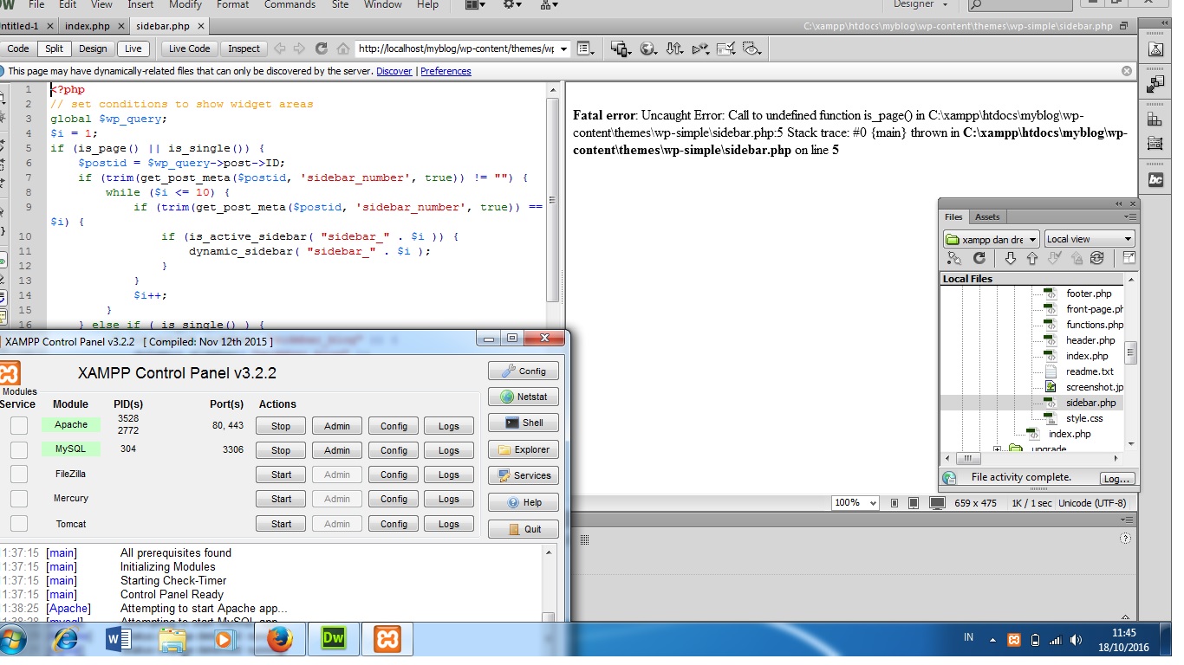Click the Shell button in XAMPP

524,423
